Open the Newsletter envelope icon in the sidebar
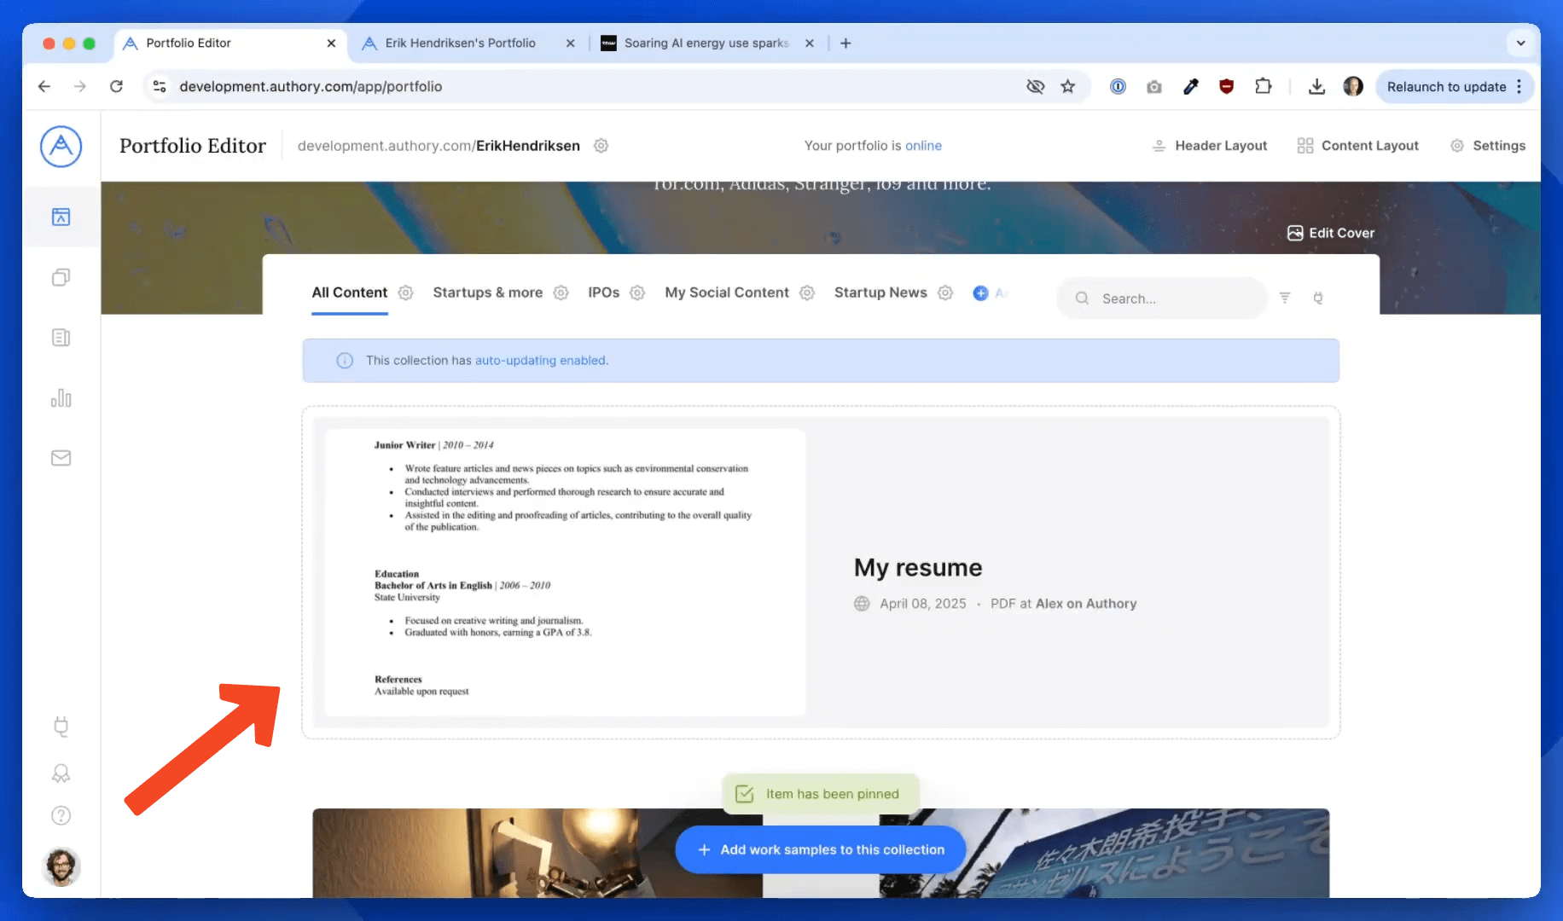The height and width of the screenshot is (921, 1563). pyautogui.click(x=61, y=458)
